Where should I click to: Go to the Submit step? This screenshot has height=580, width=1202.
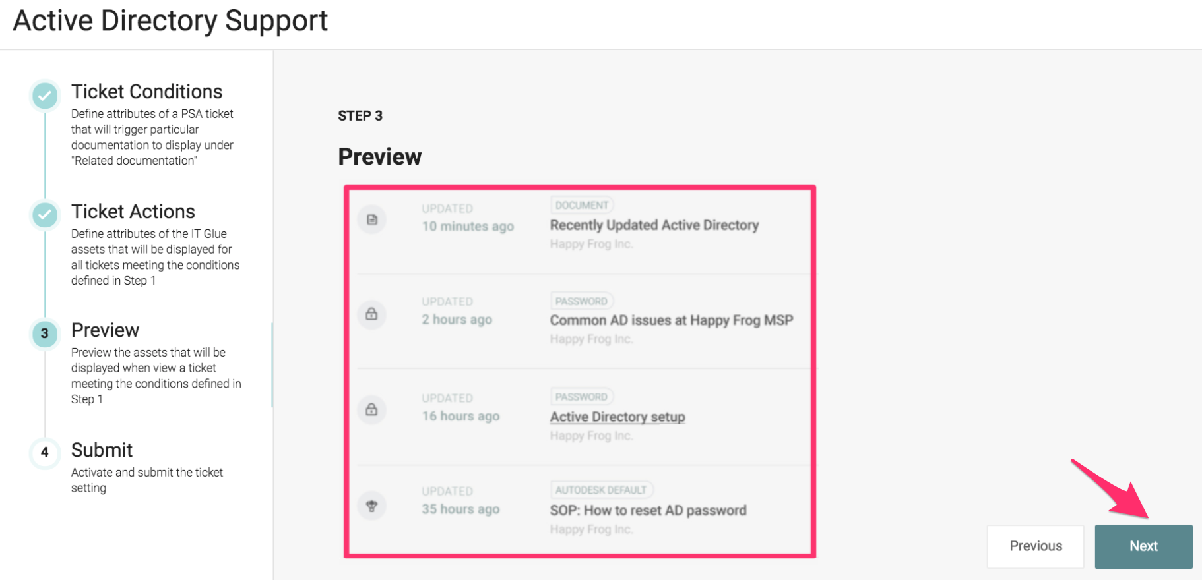click(102, 450)
